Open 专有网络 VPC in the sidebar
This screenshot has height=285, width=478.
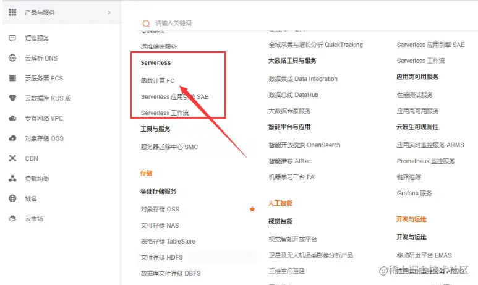coord(44,118)
